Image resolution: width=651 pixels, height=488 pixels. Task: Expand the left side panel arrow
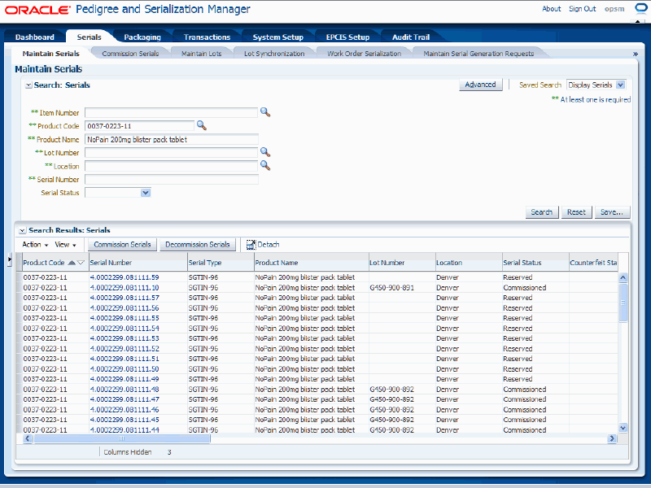point(10,259)
